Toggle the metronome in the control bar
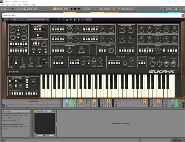 point(26,9)
